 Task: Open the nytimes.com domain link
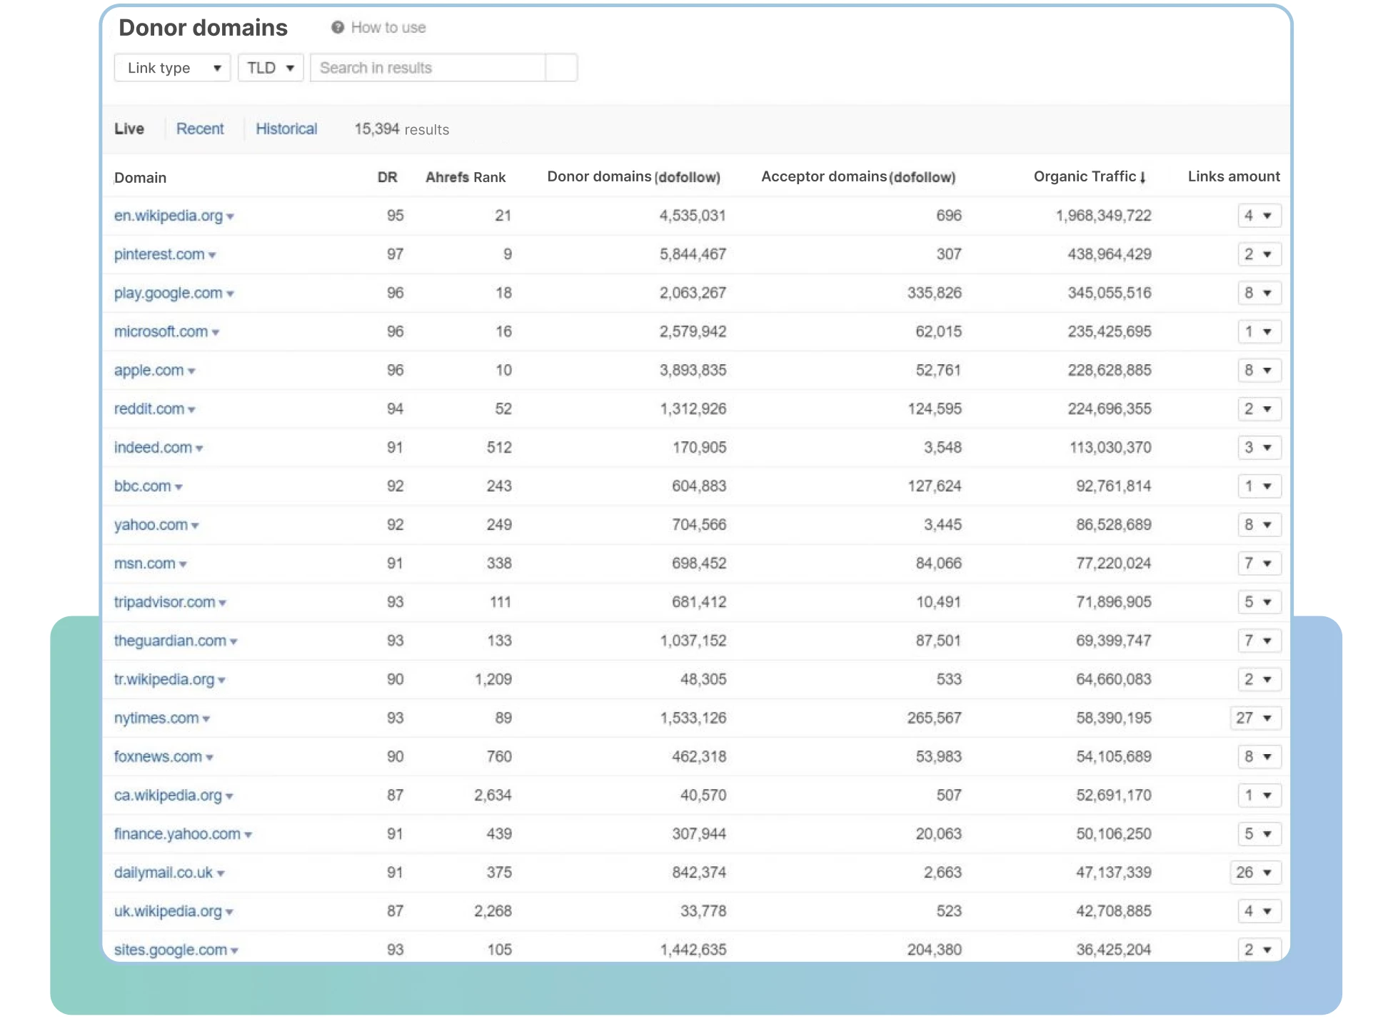(156, 718)
